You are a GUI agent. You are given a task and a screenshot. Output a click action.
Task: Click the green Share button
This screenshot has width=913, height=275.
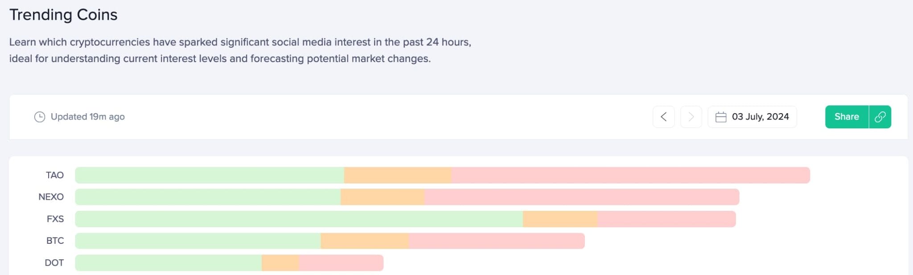pyautogui.click(x=847, y=117)
